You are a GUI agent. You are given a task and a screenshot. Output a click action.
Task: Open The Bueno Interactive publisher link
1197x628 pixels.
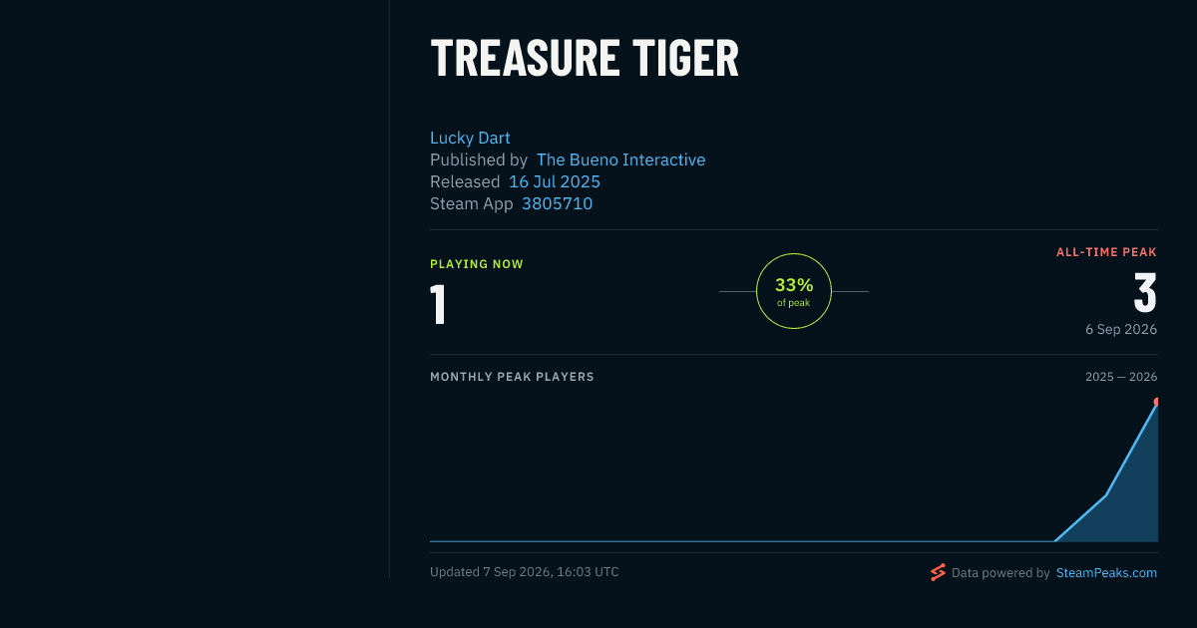tap(620, 159)
